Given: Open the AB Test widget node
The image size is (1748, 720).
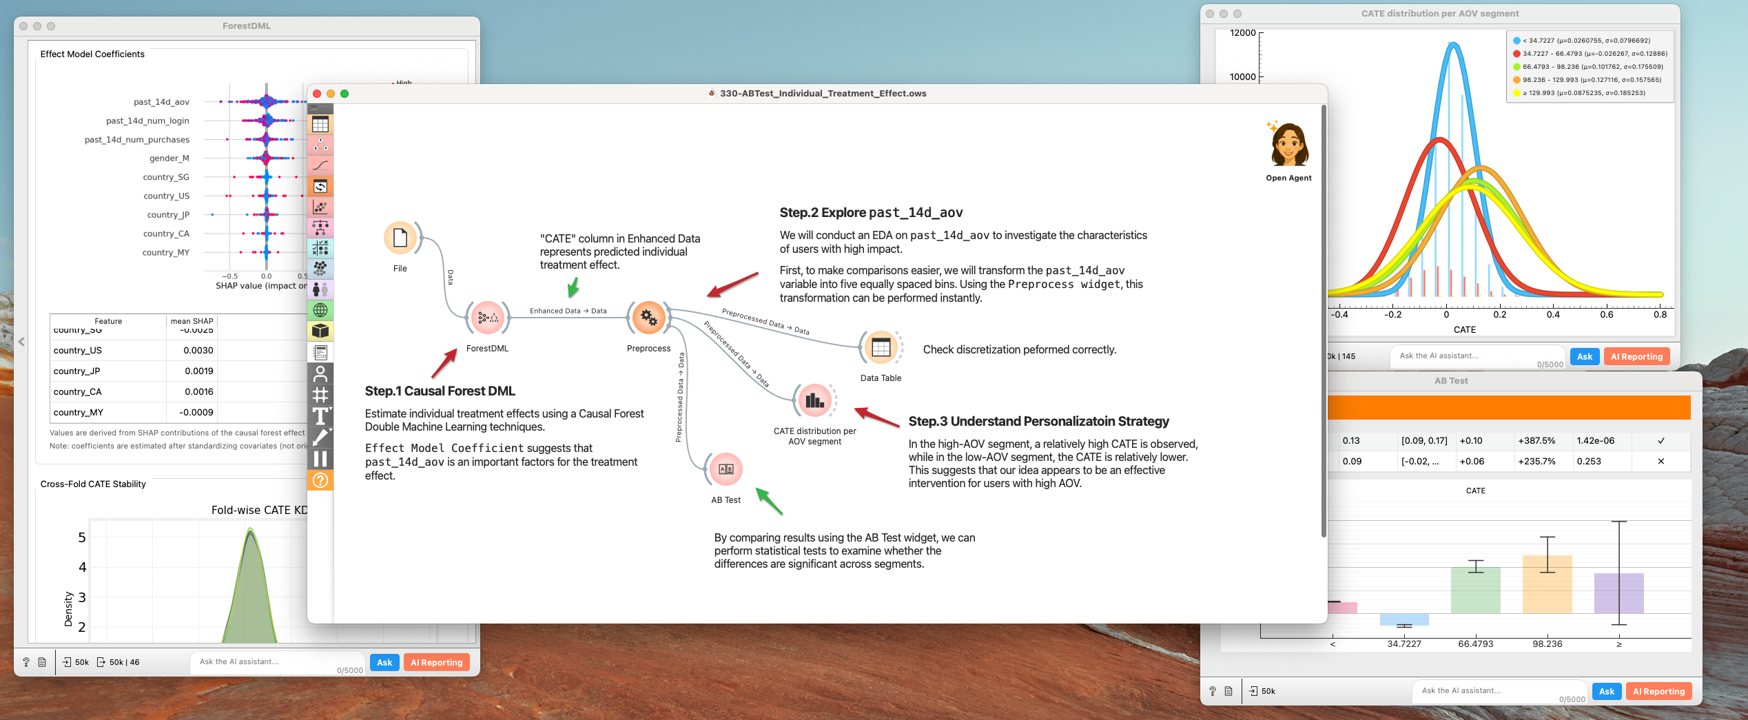Looking at the screenshot, I should (726, 470).
